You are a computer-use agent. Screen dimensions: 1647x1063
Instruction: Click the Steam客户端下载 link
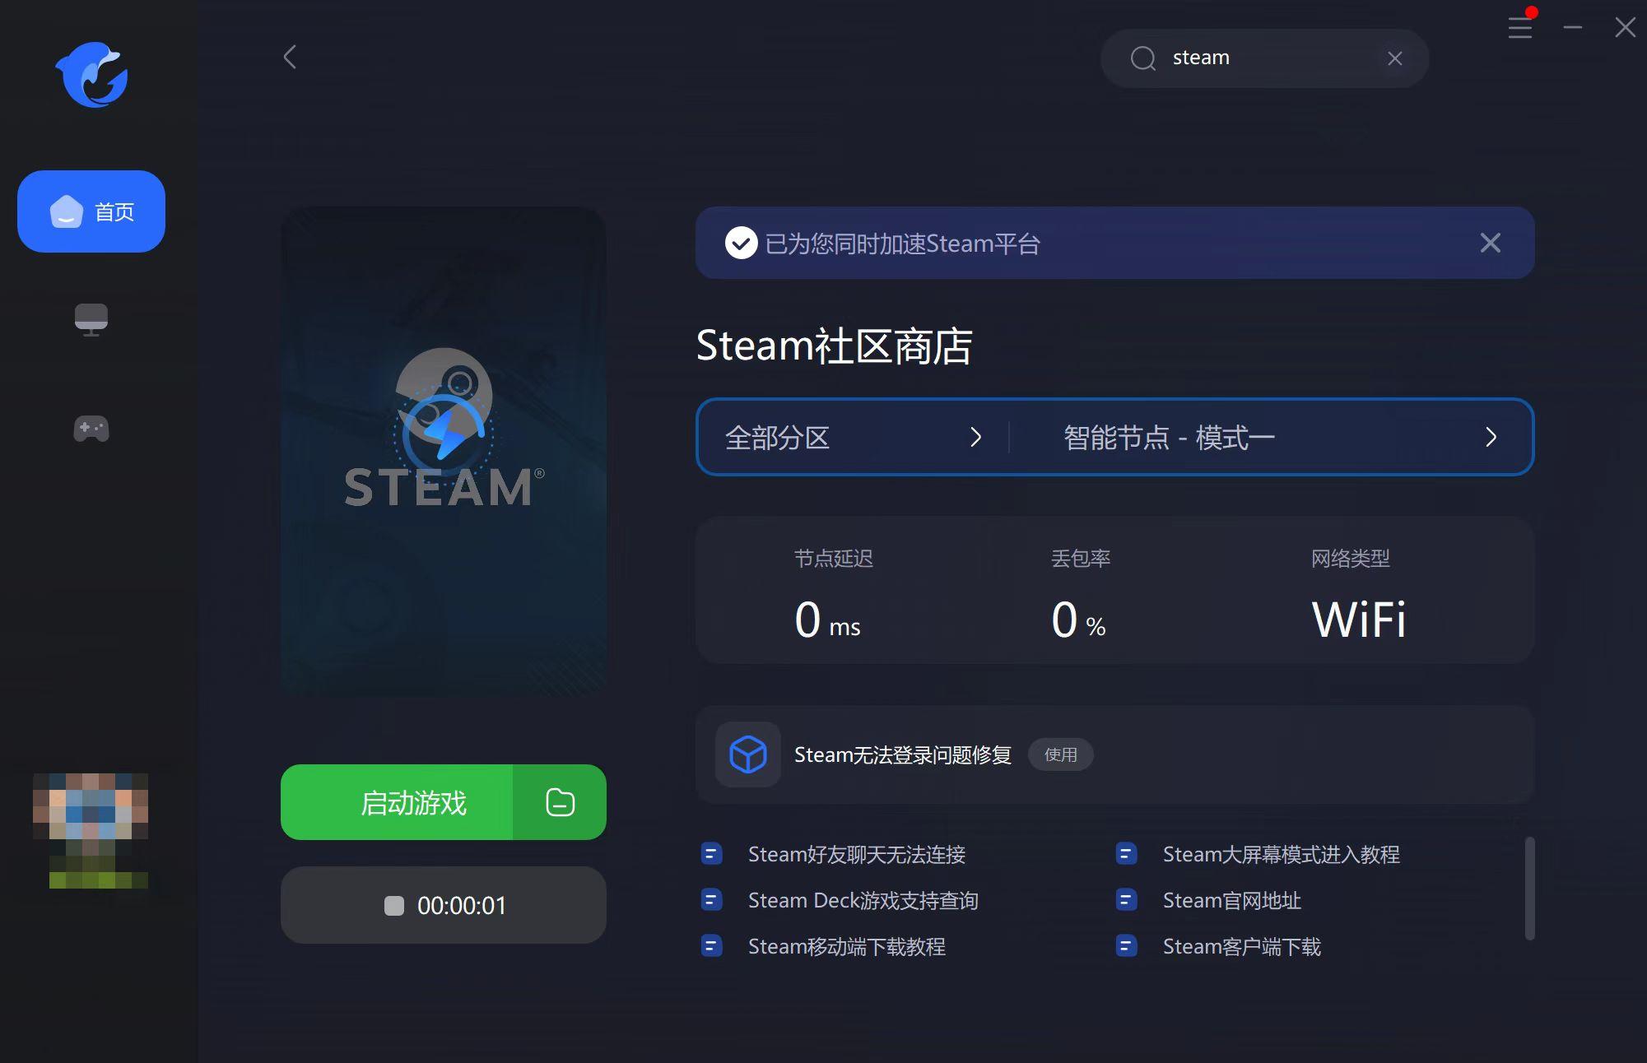(1241, 946)
